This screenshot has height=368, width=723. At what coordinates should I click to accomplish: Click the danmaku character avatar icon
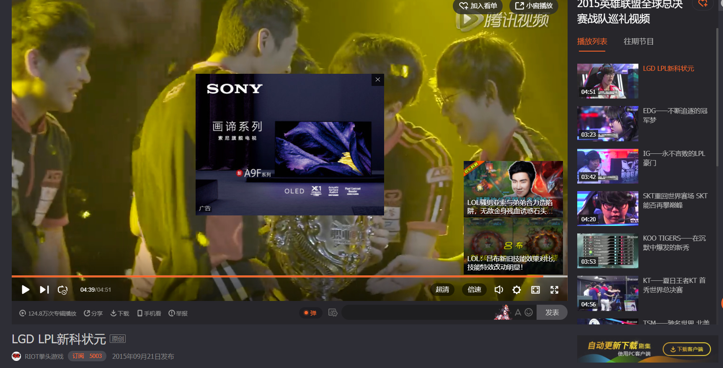(x=504, y=312)
